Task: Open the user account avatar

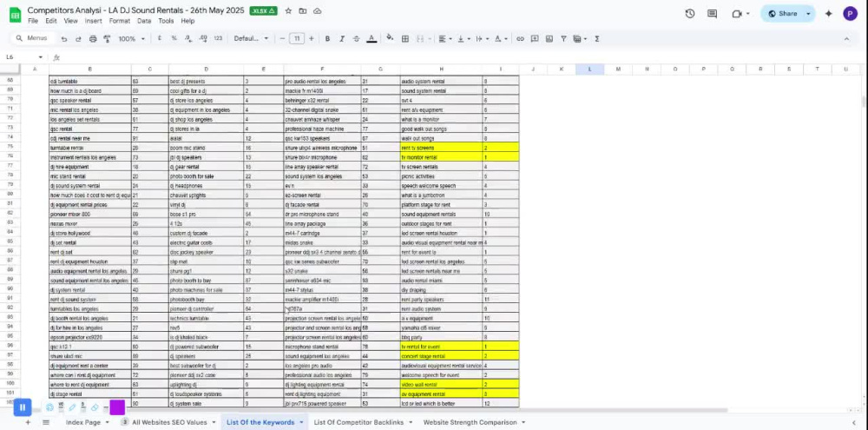Action: 851,14
